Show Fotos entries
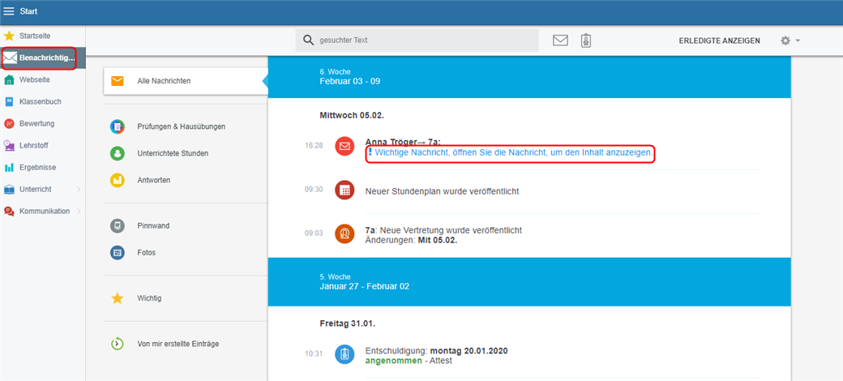 click(186, 253)
